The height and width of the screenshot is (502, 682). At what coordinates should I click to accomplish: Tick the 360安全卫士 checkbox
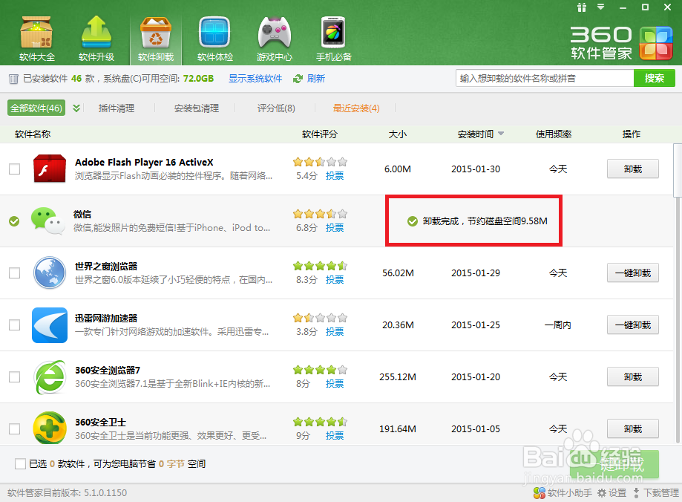pyautogui.click(x=14, y=429)
